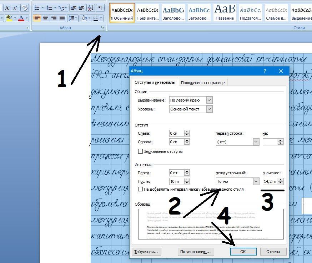Toggle Не добавлять интервал между абзацами checkbox
This screenshot has height=263, width=312.
coord(140,189)
